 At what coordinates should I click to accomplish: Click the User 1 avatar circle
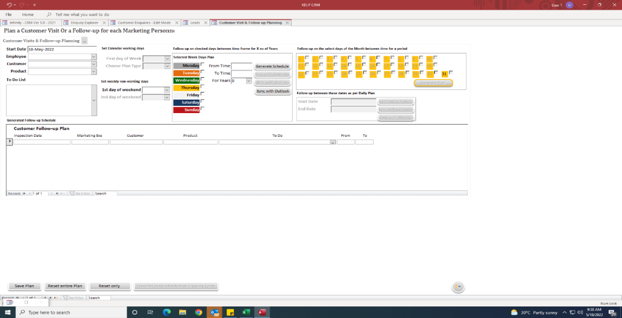pos(569,5)
